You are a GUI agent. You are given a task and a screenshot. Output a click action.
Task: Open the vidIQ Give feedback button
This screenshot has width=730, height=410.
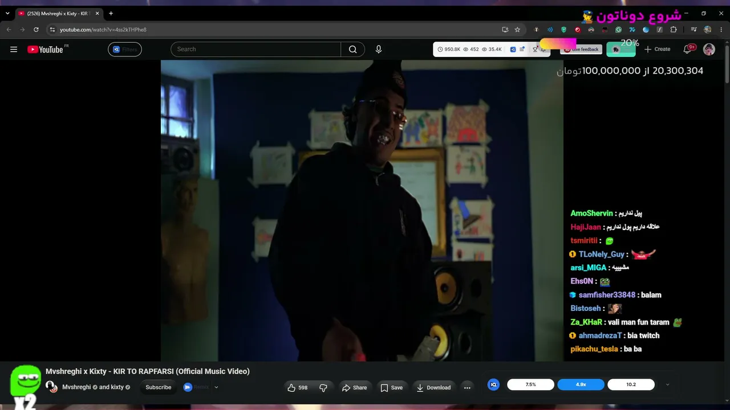coord(582,50)
